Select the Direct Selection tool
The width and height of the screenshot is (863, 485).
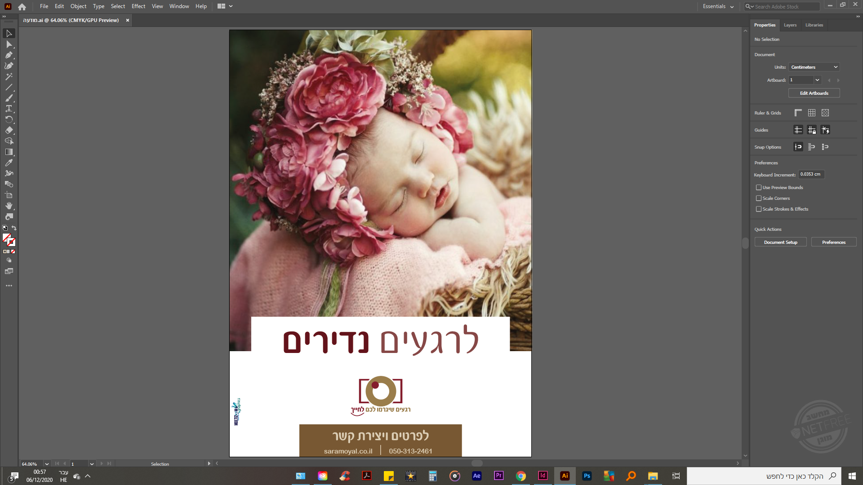click(9, 44)
